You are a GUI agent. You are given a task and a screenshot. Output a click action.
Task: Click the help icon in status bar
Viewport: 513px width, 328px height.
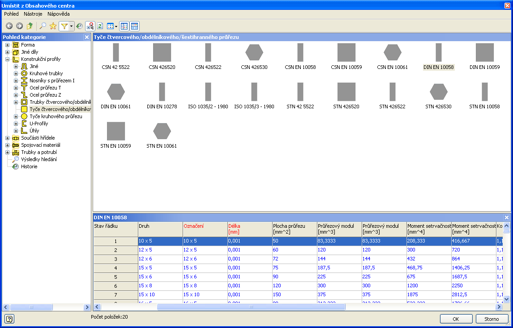10,319
